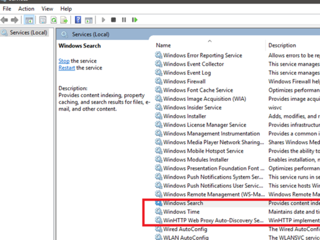
Task: Click 'Shares Windows Med...' description cell
Action: pos(294,142)
